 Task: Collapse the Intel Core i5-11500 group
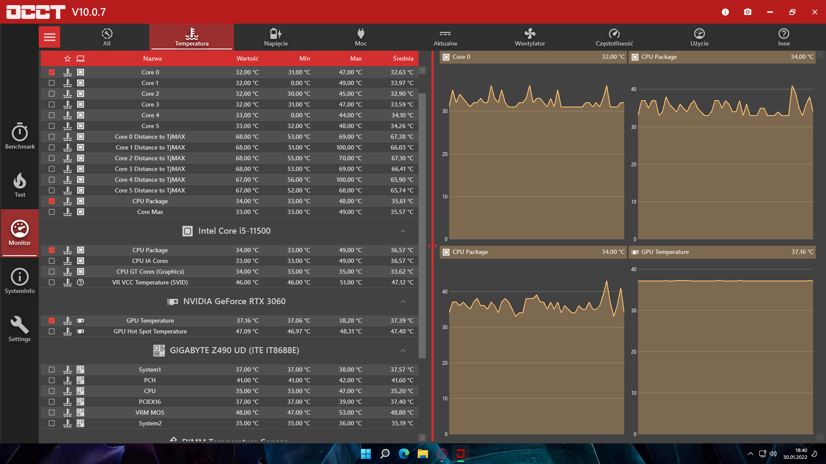(403, 231)
